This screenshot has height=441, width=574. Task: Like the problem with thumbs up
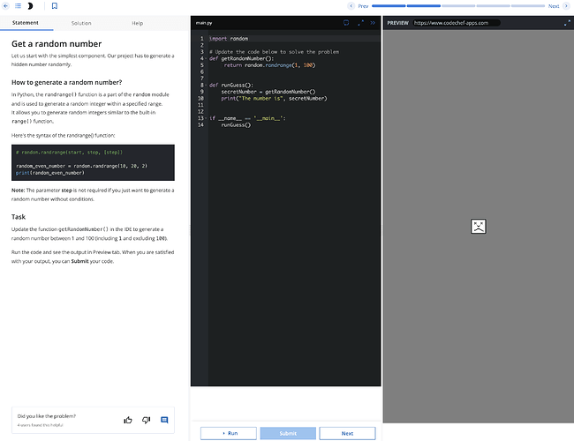[128, 420]
